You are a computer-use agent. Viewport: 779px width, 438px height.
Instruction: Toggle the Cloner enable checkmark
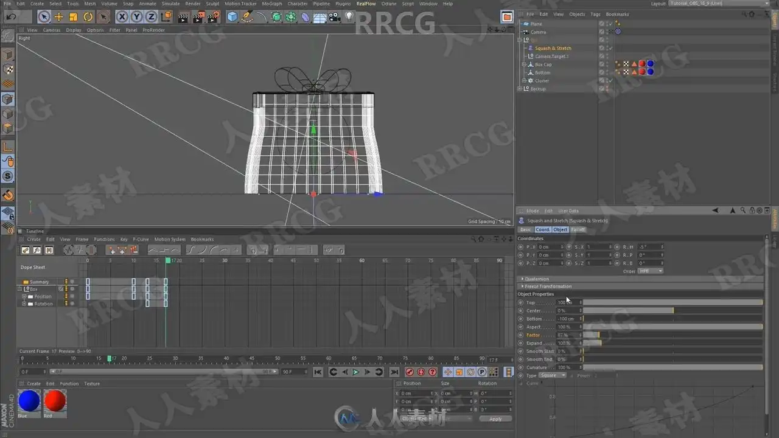[610, 80]
